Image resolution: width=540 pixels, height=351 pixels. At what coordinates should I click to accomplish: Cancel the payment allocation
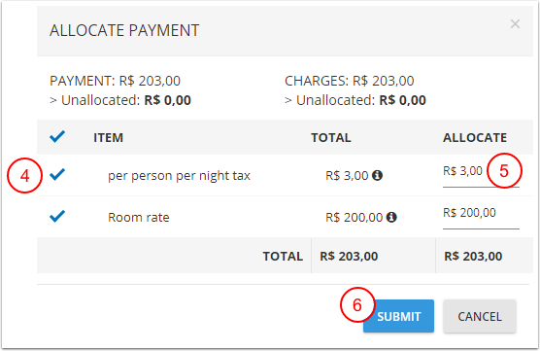tap(480, 316)
